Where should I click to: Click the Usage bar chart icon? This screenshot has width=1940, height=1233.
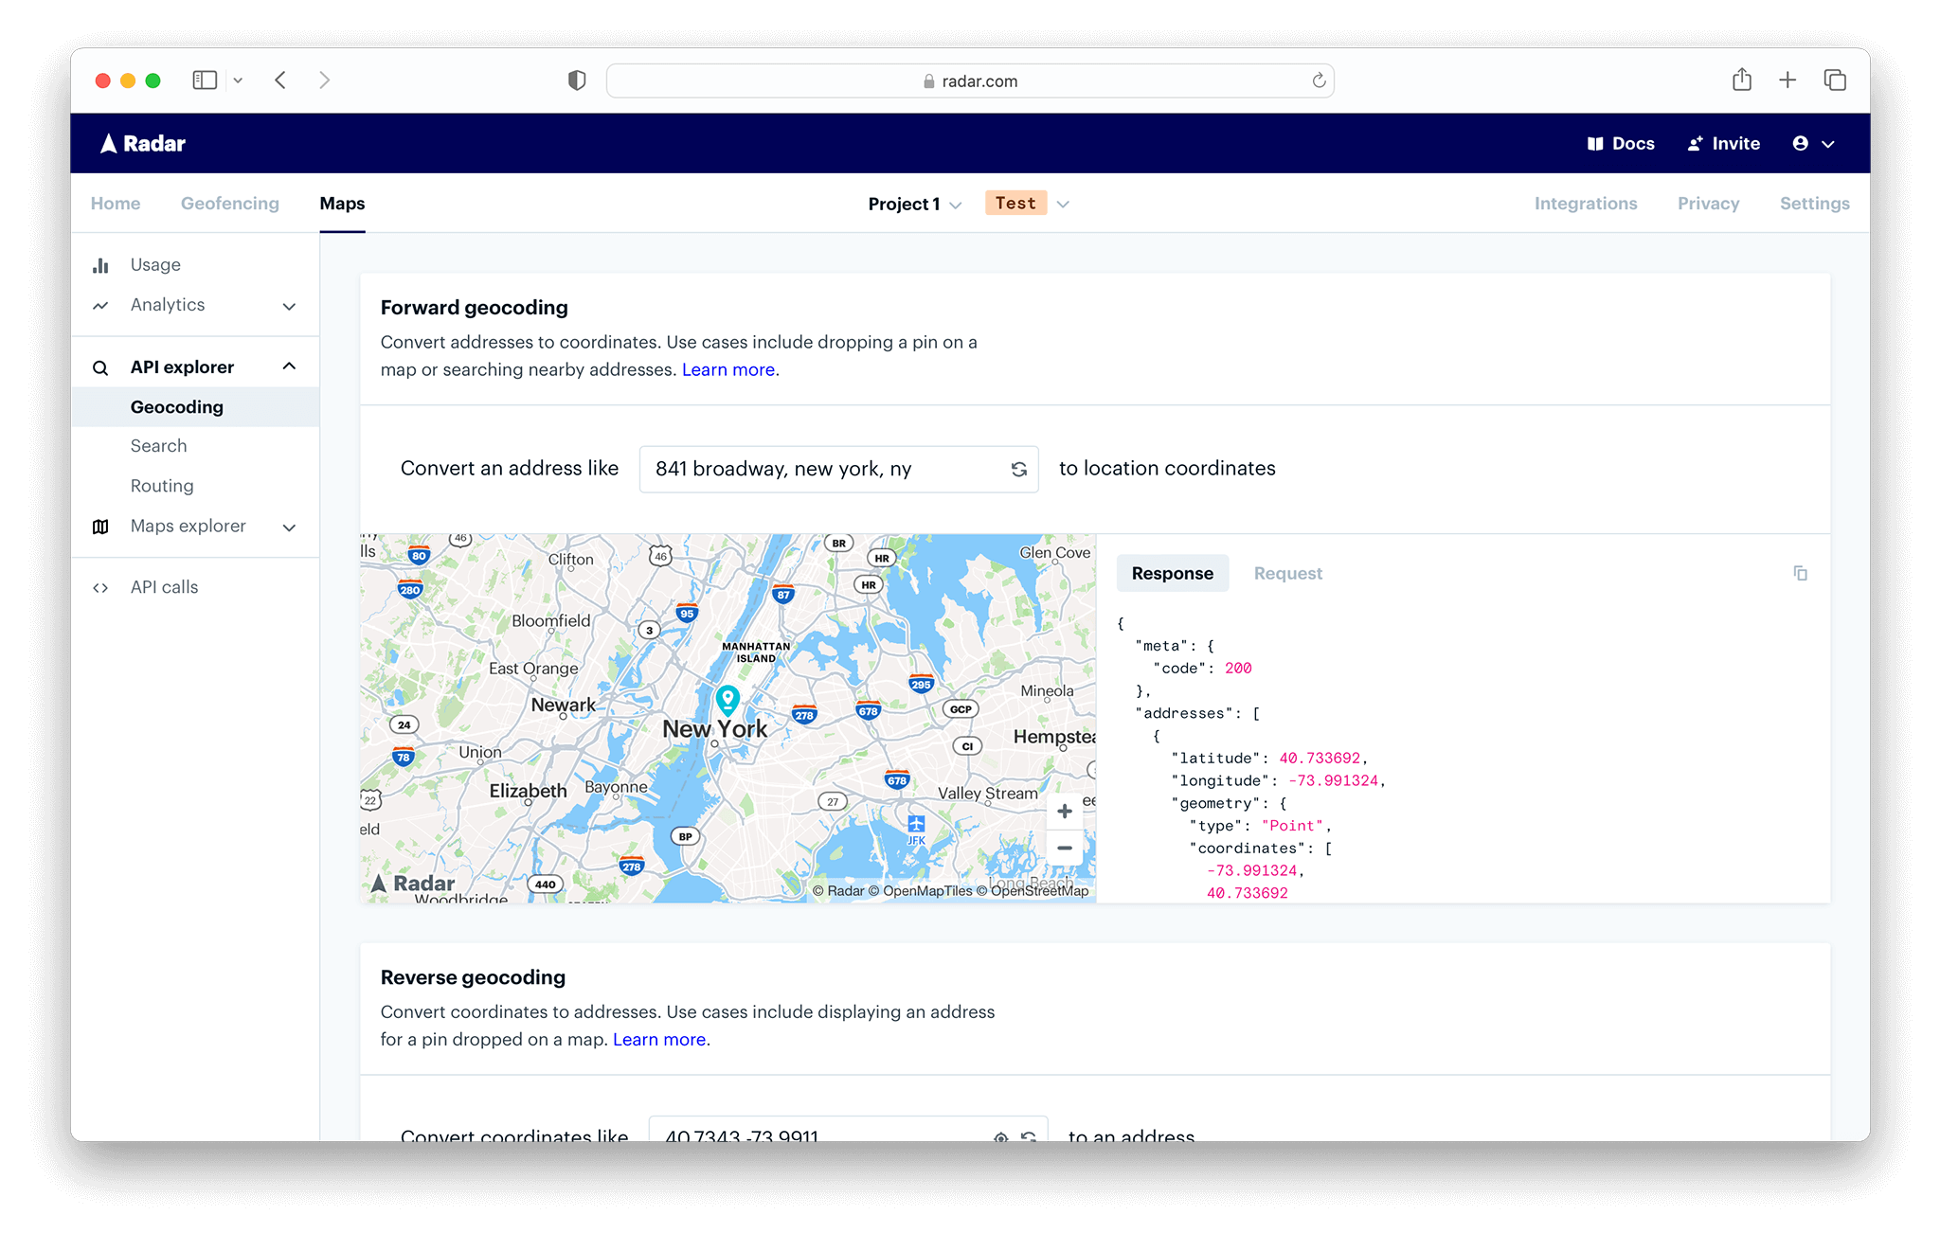coord(100,265)
